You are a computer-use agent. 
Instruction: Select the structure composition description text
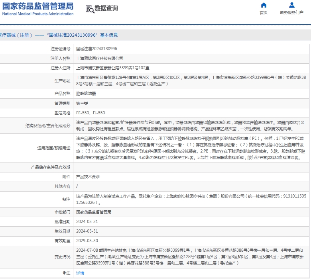(191, 125)
